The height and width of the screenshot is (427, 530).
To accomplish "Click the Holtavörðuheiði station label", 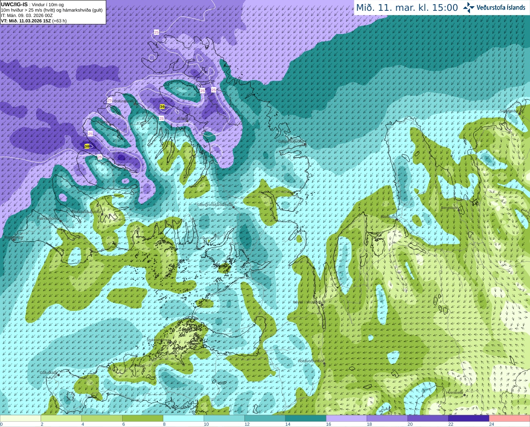I will coord(311,361).
